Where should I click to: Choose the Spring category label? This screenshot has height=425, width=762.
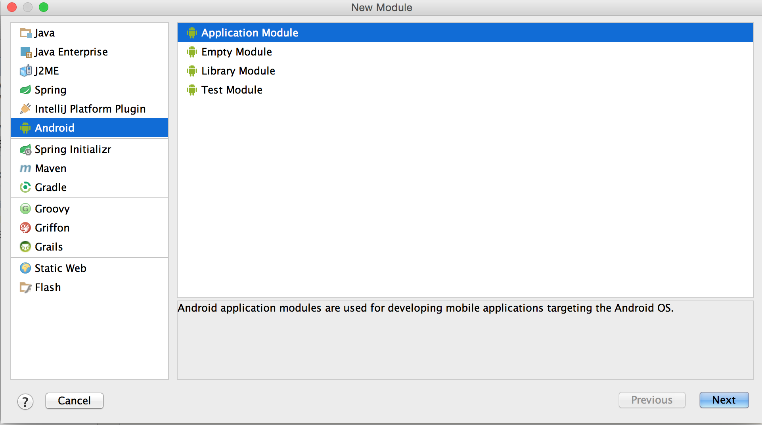point(50,90)
